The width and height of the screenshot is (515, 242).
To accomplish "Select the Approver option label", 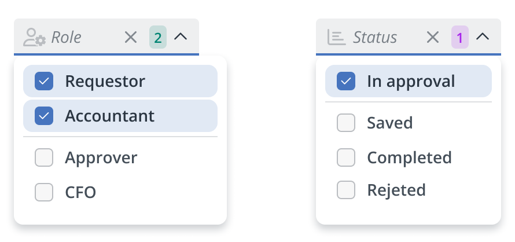I will (101, 157).
